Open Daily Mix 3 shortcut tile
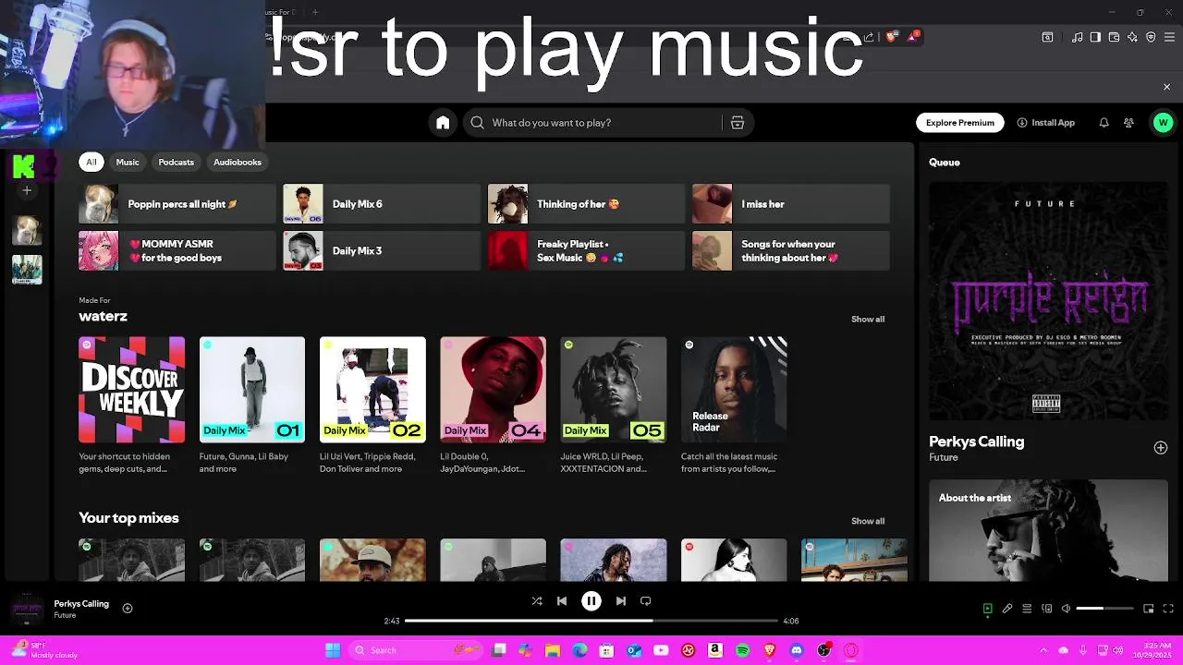Image resolution: width=1183 pixels, height=665 pixels. click(x=382, y=251)
